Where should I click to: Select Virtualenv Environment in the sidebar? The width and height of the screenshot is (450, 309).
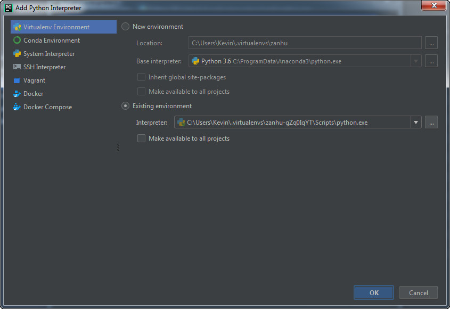pos(63,27)
